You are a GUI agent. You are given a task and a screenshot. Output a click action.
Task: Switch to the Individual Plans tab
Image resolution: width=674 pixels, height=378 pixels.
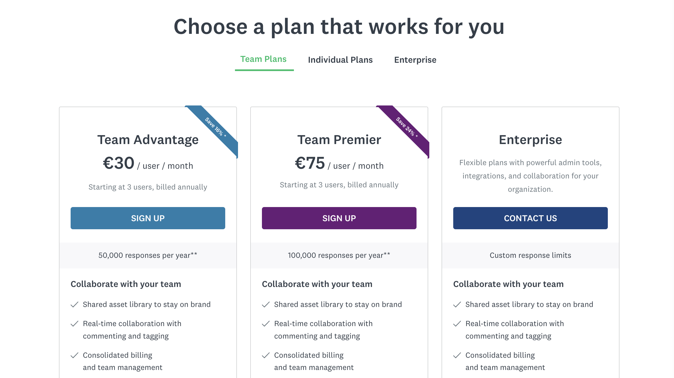(340, 60)
